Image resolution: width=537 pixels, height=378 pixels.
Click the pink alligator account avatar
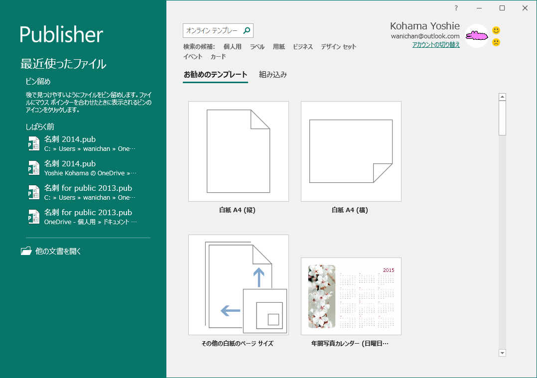tap(476, 36)
